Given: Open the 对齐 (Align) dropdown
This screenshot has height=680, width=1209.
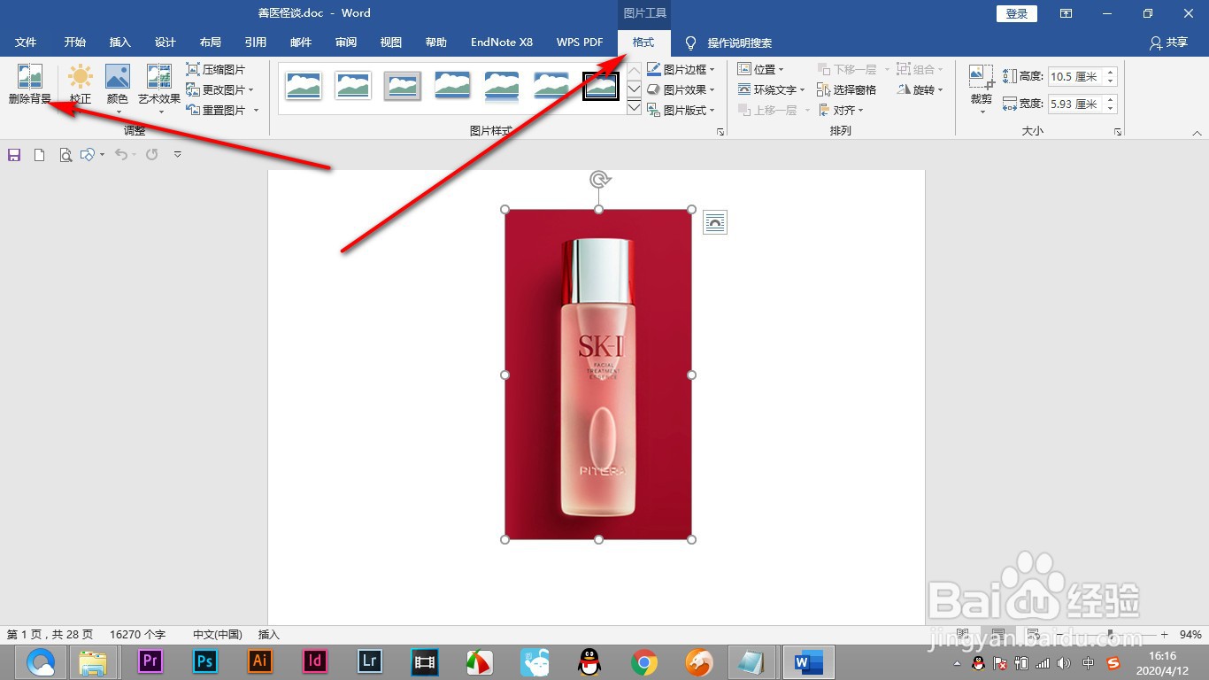Looking at the screenshot, I should point(841,110).
